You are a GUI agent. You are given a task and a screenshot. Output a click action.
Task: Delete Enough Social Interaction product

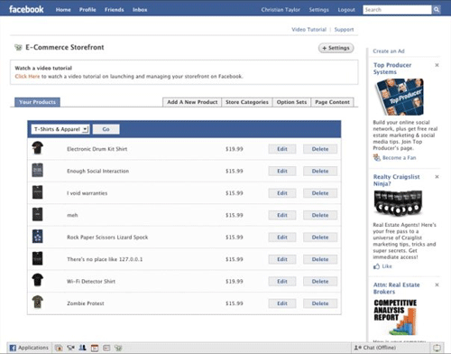click(320, 171)
